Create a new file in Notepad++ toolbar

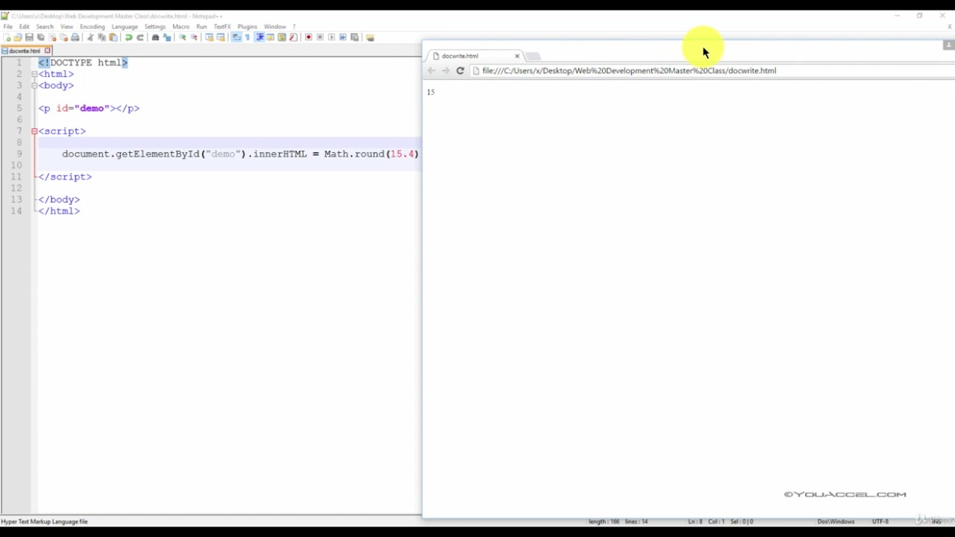[x=7, y=37]
